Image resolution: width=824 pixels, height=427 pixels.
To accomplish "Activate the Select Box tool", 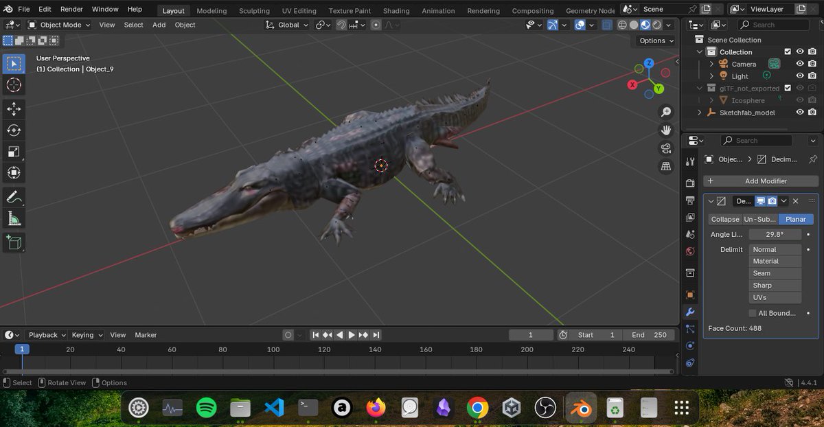I will 14,64.
